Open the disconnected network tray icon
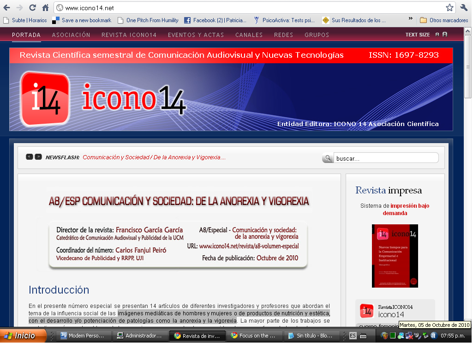This screenshot has height=343, width=473. (409, 336)
